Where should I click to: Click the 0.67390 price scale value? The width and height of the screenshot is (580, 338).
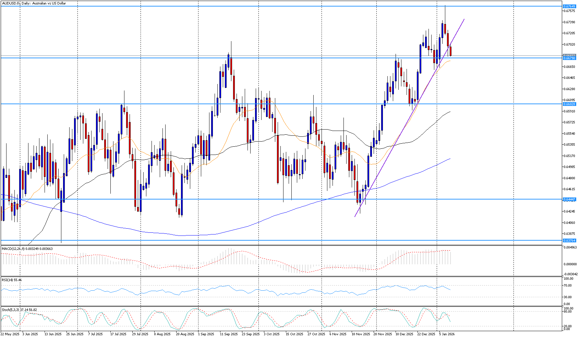click(x=569, y=22)
